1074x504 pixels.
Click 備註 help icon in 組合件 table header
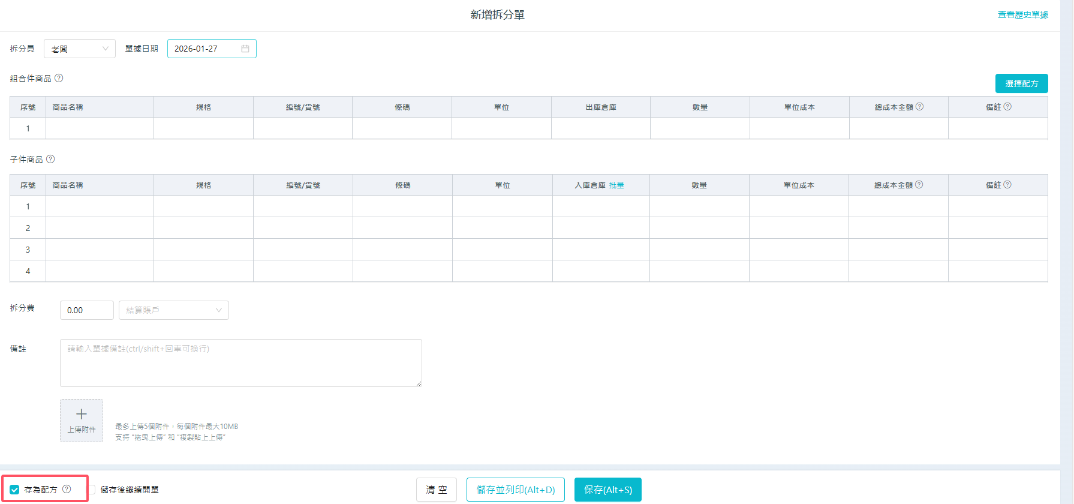[x=1007, y=107]
